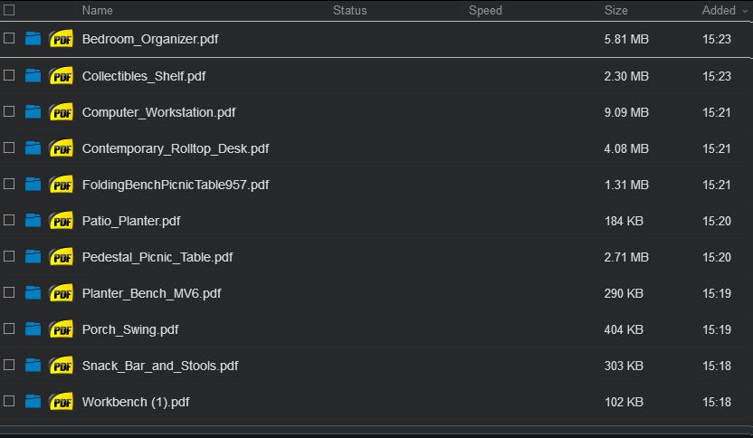Tick the checkbox for Planter_Bench_MV6.pdf
753x438 pixels.
coord(9,292)
